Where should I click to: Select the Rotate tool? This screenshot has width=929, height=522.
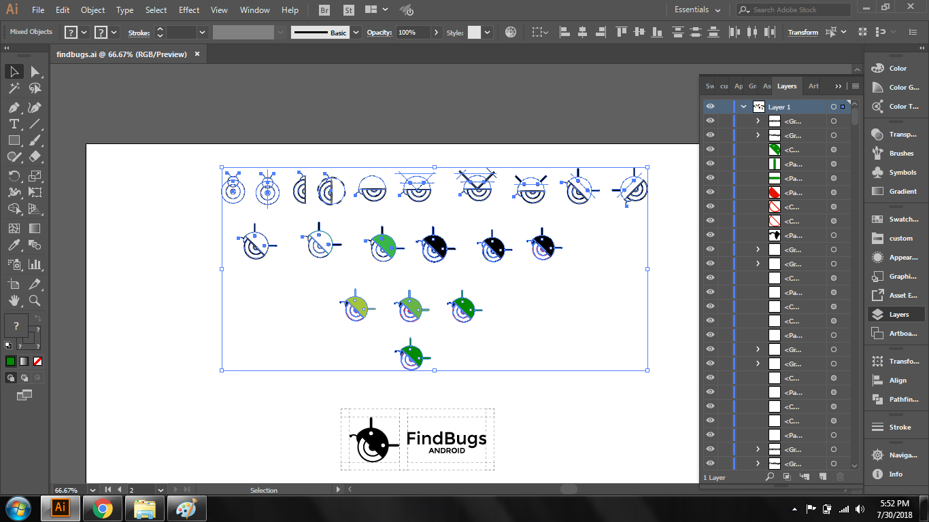(14, 176)
